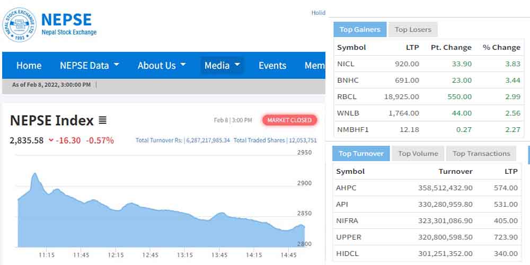
Task: Open the NEPSE Index hamburger menu icon
Action: tap(103, 121)
